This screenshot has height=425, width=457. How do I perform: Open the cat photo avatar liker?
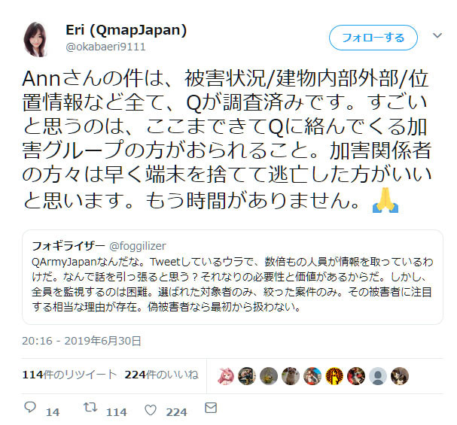point(291,376)
